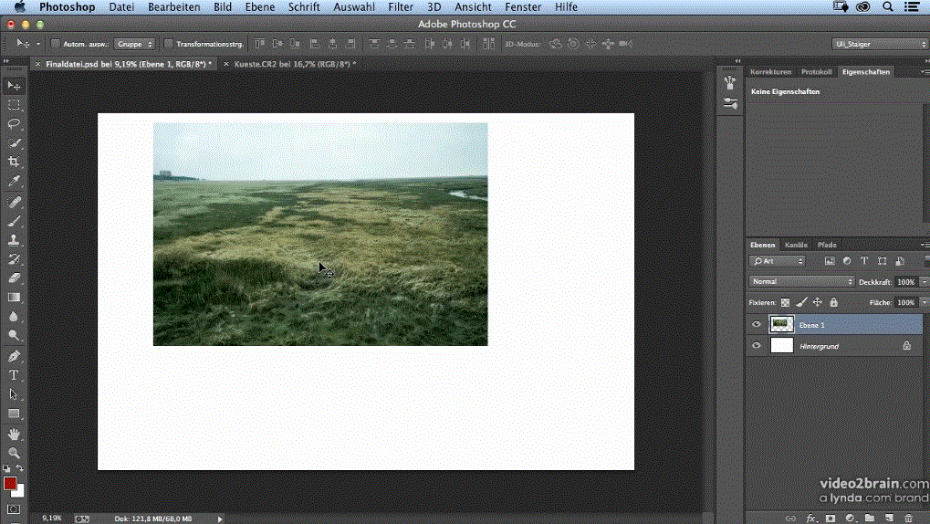Switch to the Korrekturen tab
The image size is (930, 524).
coord(770,72)
